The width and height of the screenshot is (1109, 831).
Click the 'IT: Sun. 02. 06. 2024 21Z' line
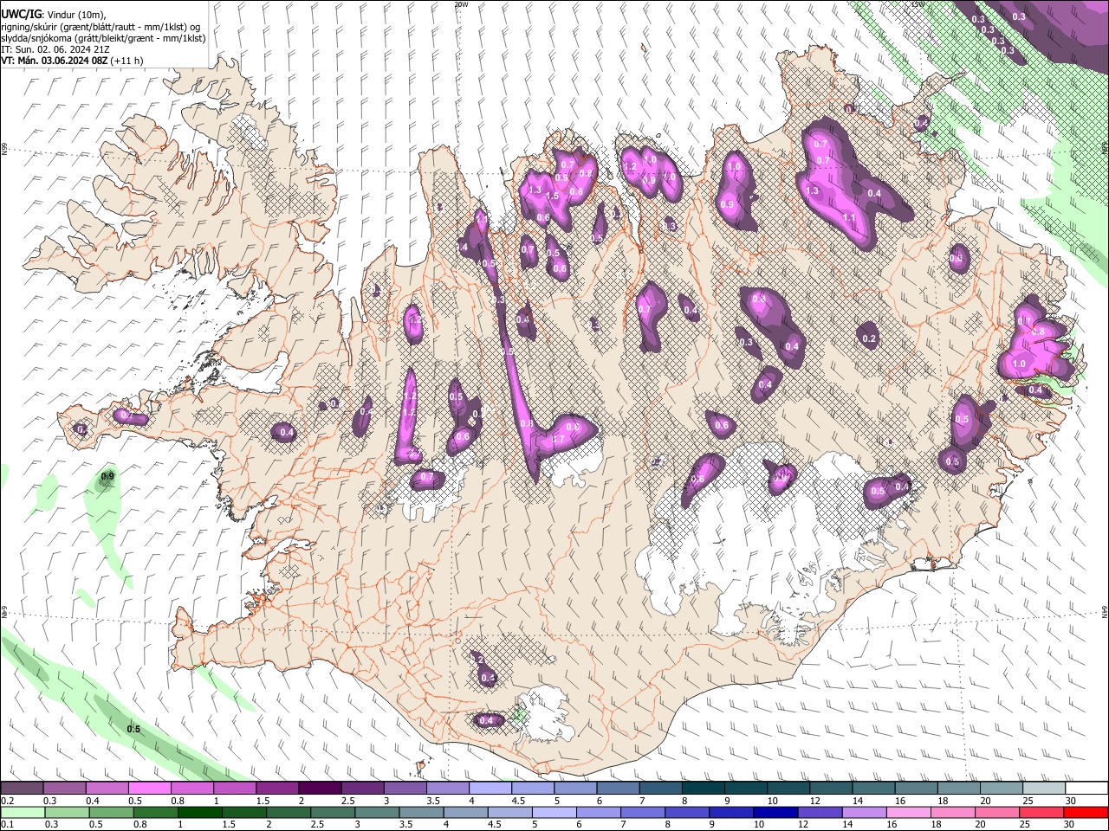click(56, 49)
